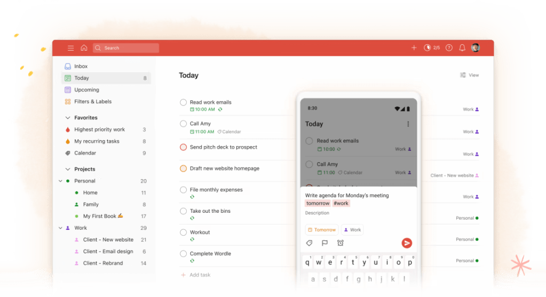
Task: Open the View options button
Action: pos(469,76)
